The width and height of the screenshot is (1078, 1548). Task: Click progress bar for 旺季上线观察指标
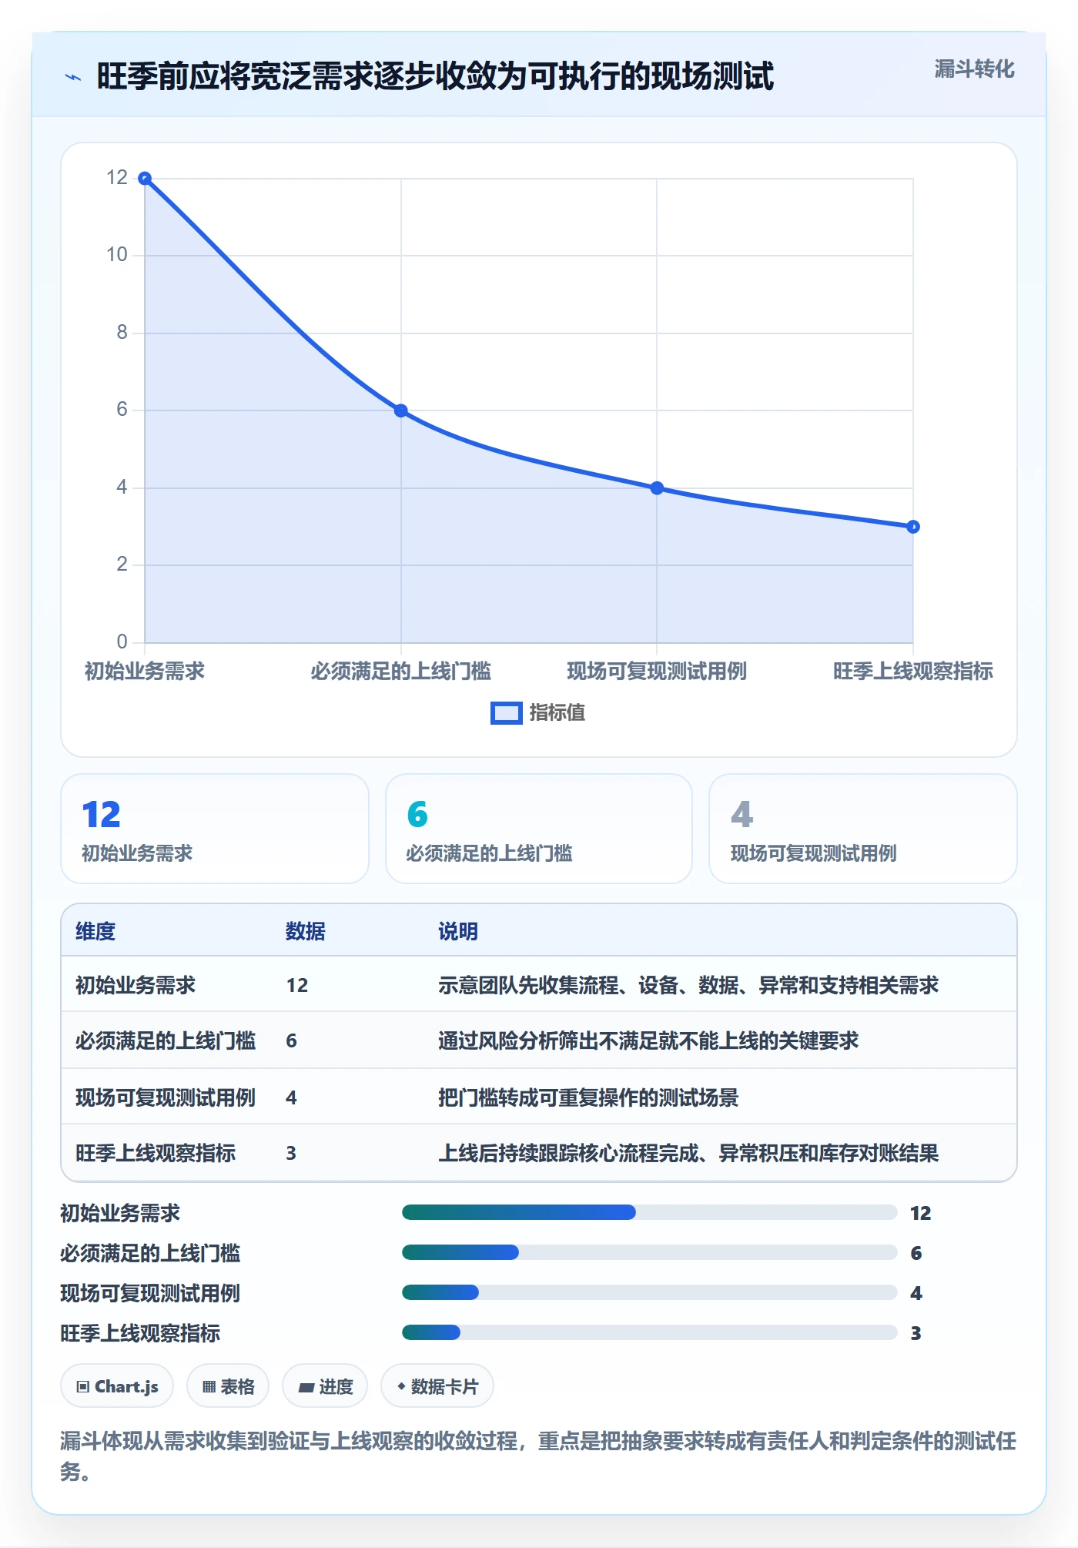pos(649,1333)
